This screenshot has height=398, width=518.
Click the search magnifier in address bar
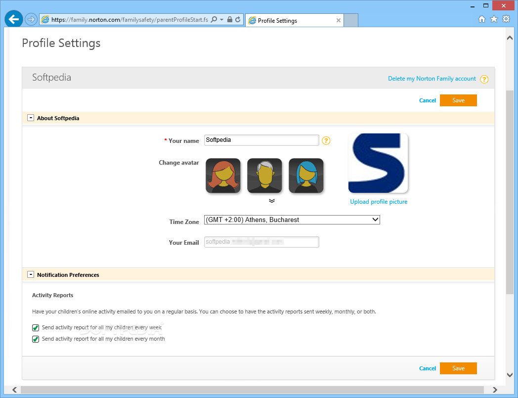click(214, 19)
